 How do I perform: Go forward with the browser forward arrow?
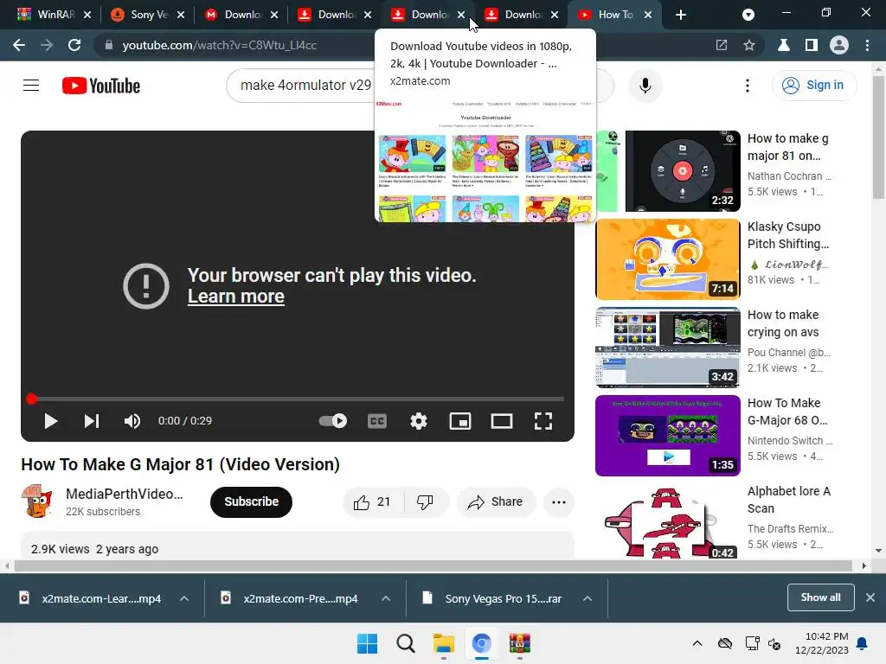(47, 45)
